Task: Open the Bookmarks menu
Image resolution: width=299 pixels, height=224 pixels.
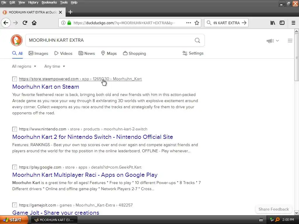Action: [49, 2]
